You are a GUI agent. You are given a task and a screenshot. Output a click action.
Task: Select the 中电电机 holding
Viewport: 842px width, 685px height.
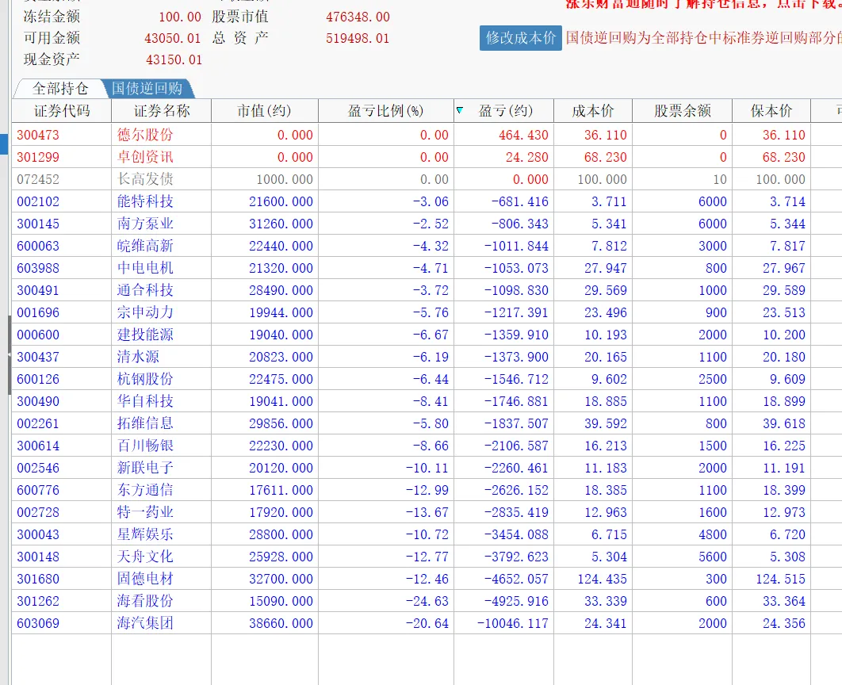(145, 268)
